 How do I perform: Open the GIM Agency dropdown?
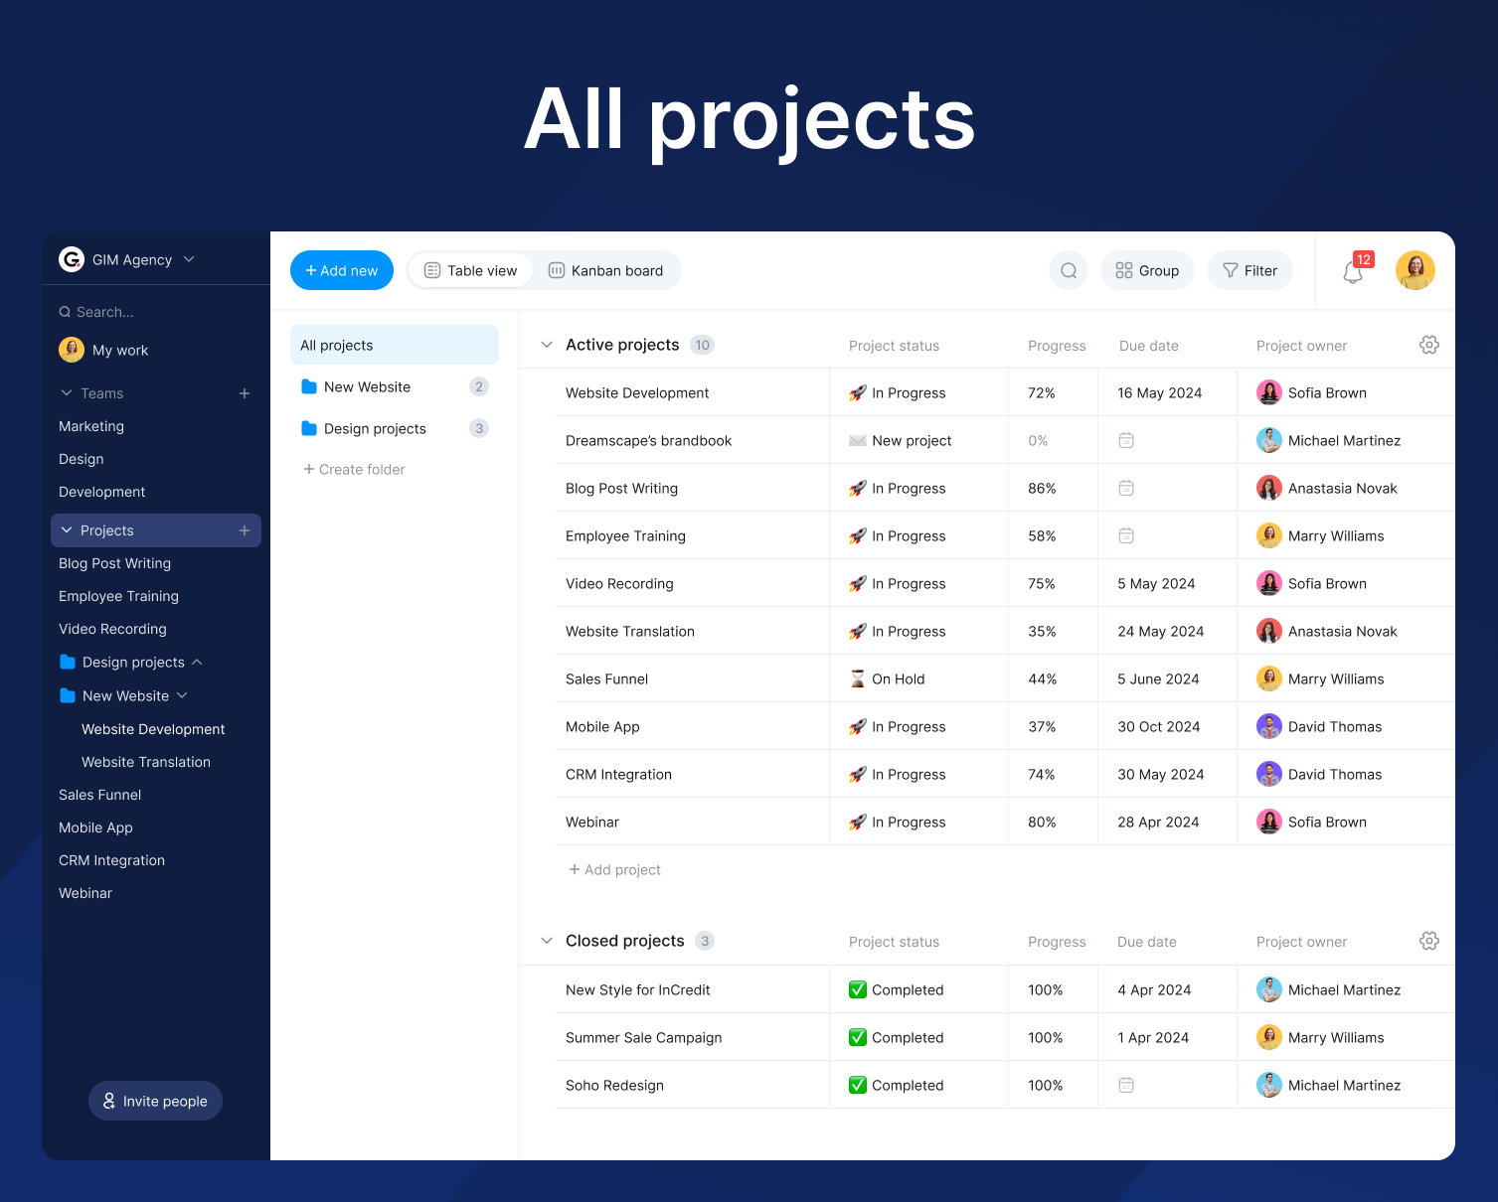[188, 259]
